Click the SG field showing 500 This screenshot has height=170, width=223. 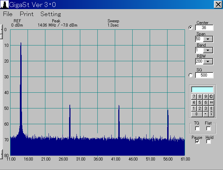pos(204,75)
